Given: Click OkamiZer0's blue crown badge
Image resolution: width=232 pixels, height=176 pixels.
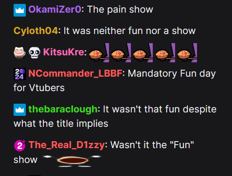Looking at the screenshot, I should 20,10.
